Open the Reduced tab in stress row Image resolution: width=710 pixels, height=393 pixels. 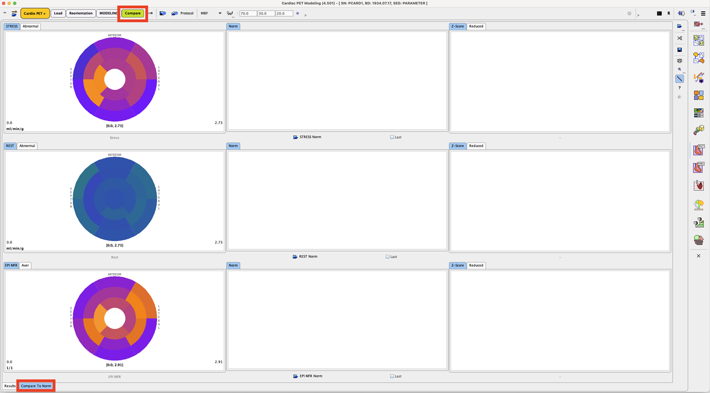476,26
